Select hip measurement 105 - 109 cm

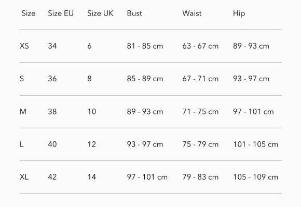[x=255, y=177]
